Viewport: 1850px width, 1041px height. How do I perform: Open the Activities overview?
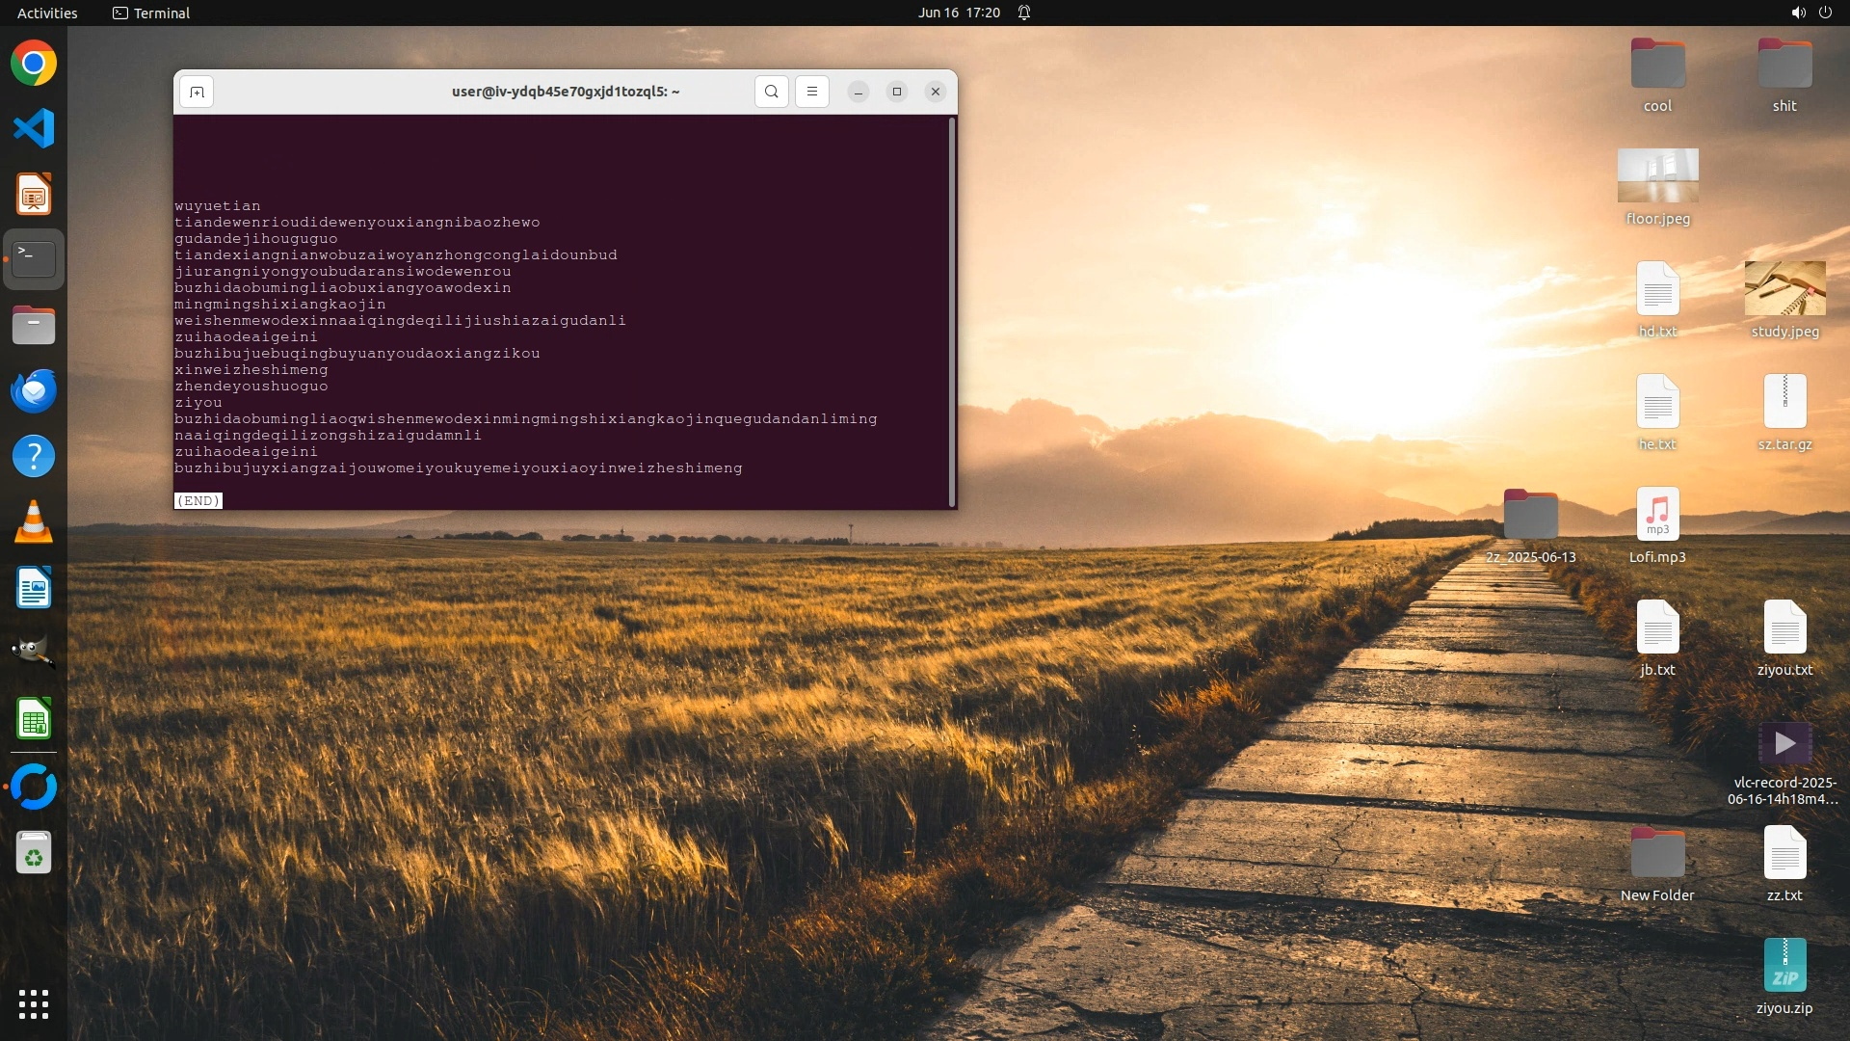[47, 13]
